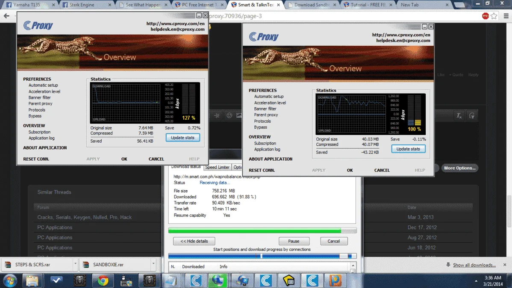
Task: Open the notepad icon on the taskbar
Action: click(x=172, y=281)
